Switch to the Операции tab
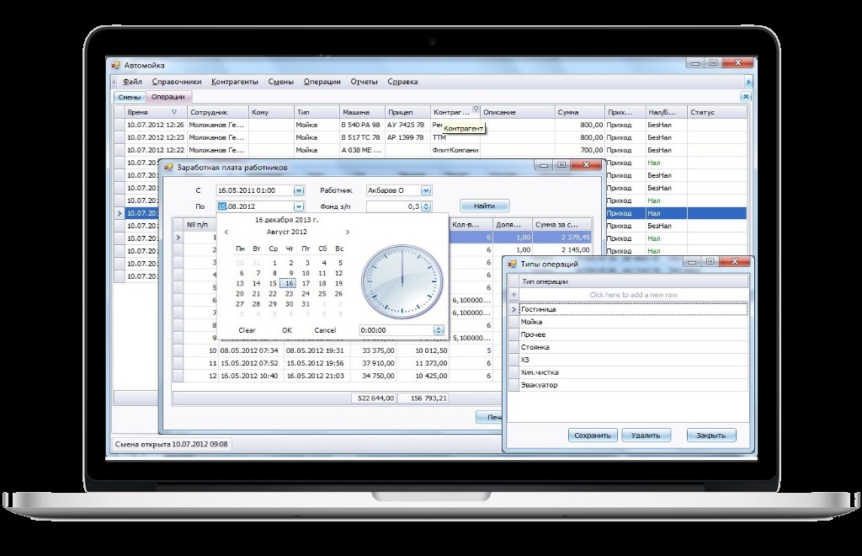Viewport: 862px width, 556px height. click(x=168, y=97)
